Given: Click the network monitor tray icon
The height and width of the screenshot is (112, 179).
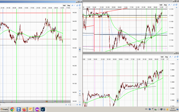Looking at the screenshot, I should [162, 109].
